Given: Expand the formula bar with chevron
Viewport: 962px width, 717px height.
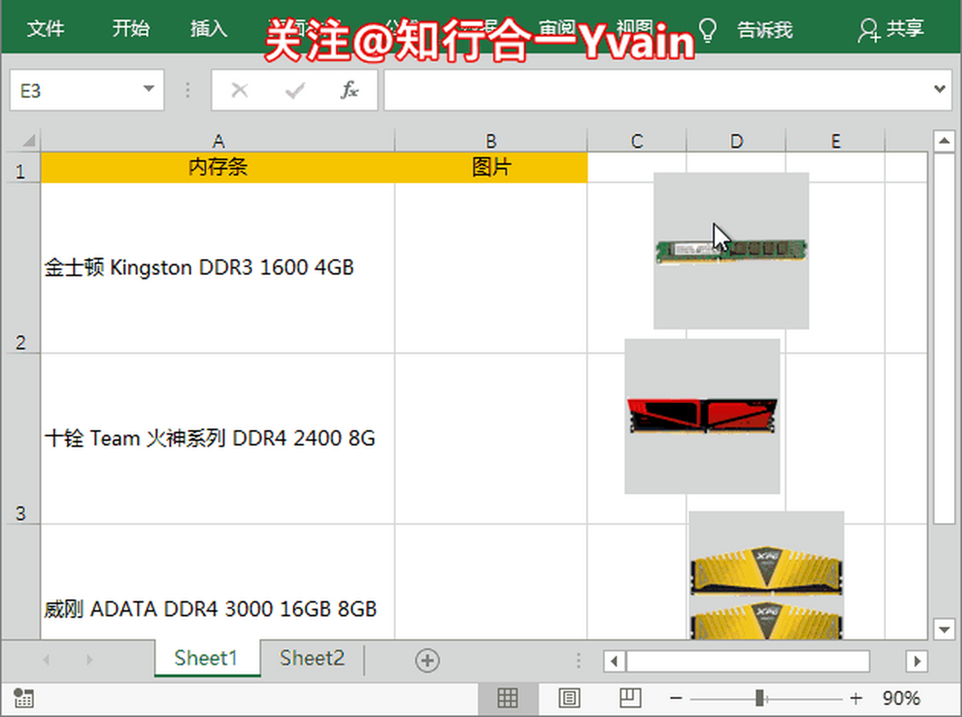Looking at the screenshot, I should (940, 89).
